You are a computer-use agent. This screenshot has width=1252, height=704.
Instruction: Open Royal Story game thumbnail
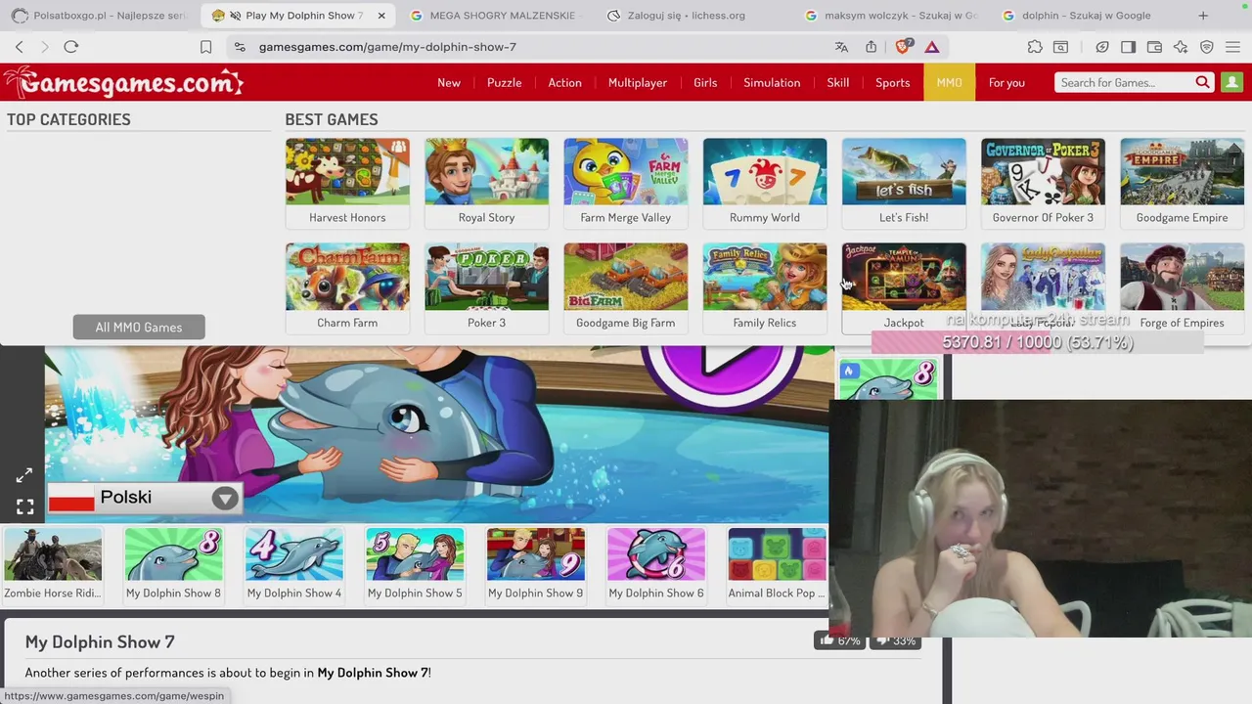click(486, 183)
